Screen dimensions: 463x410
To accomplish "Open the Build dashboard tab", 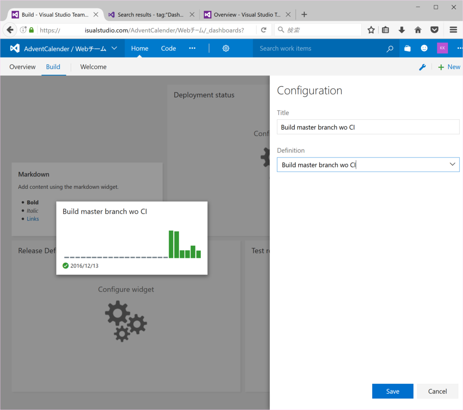I will click(53, 67).
